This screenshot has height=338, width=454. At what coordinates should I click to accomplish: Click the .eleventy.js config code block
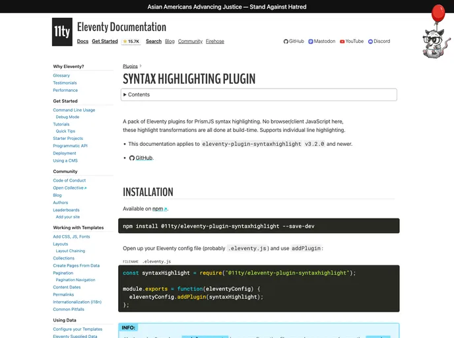pos(259,288)
